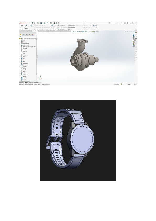Show more manager tabs with right arrow
This screenshot has width=156, height=221.
pos(36,35)
